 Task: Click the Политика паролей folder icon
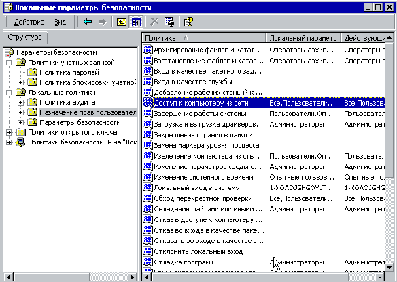(x=33, y=72)
